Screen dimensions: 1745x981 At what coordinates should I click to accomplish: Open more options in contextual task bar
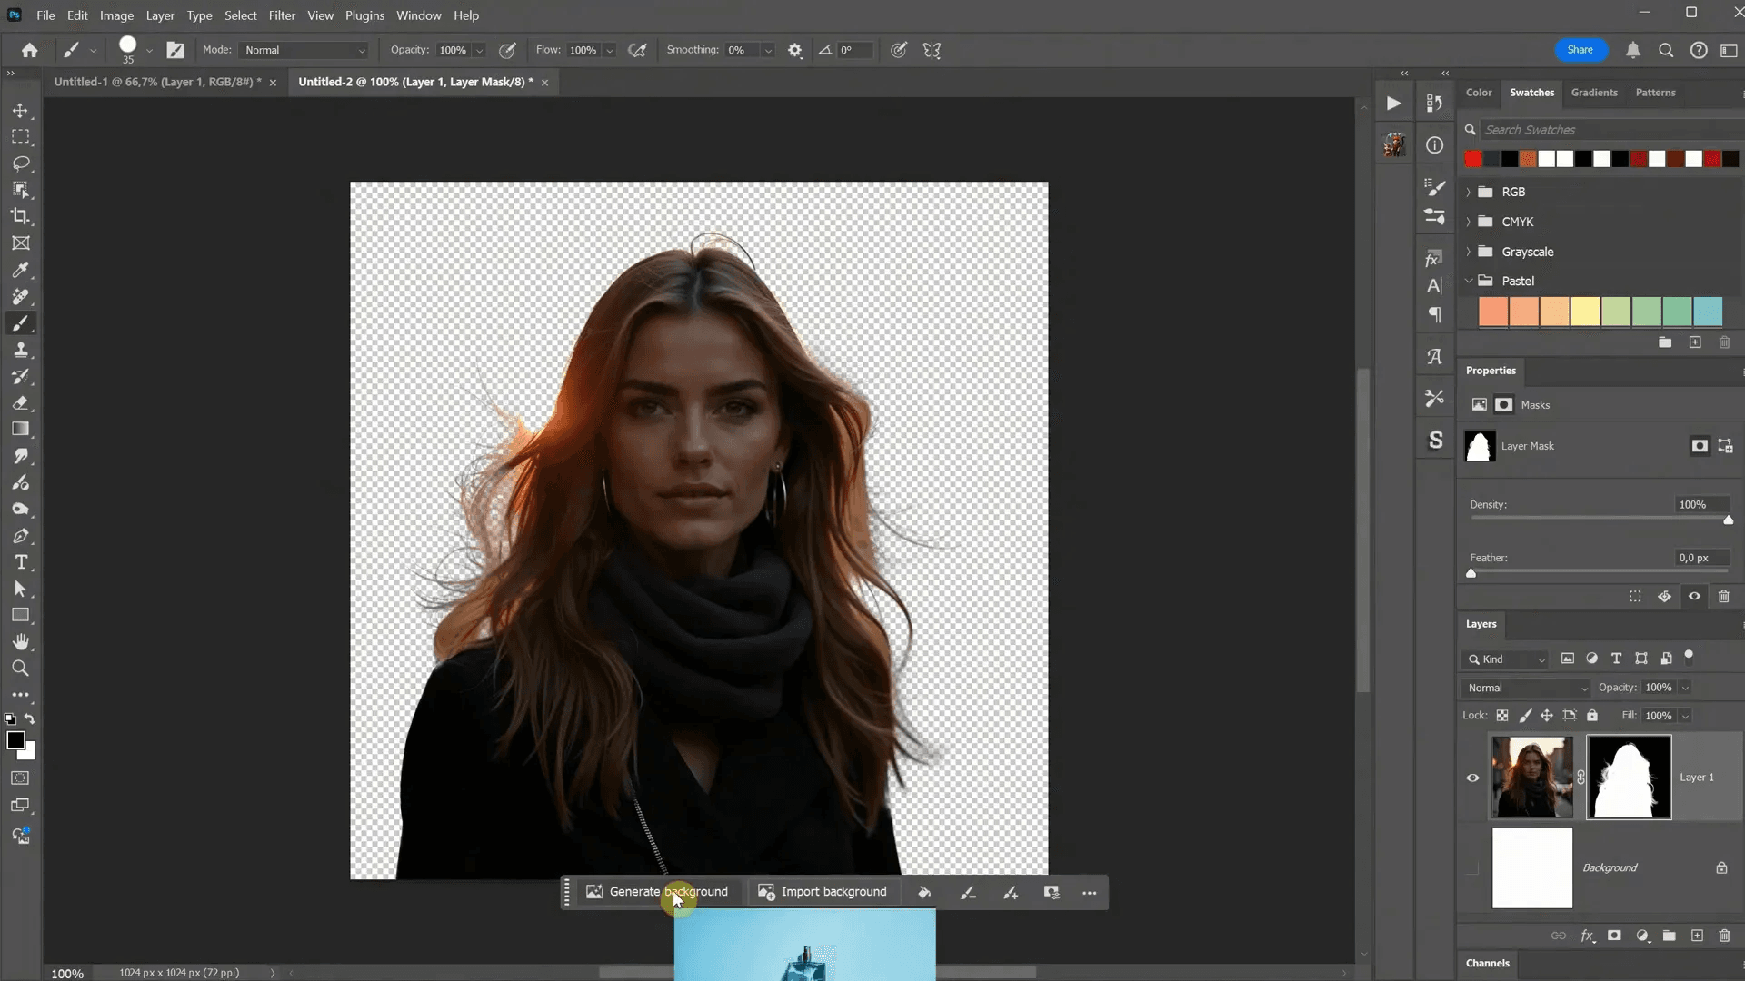coord(1089,893)
